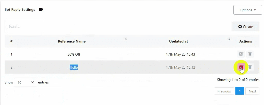Click the # column header
Screen dimensions: 264x105
(x=11, y=41)
